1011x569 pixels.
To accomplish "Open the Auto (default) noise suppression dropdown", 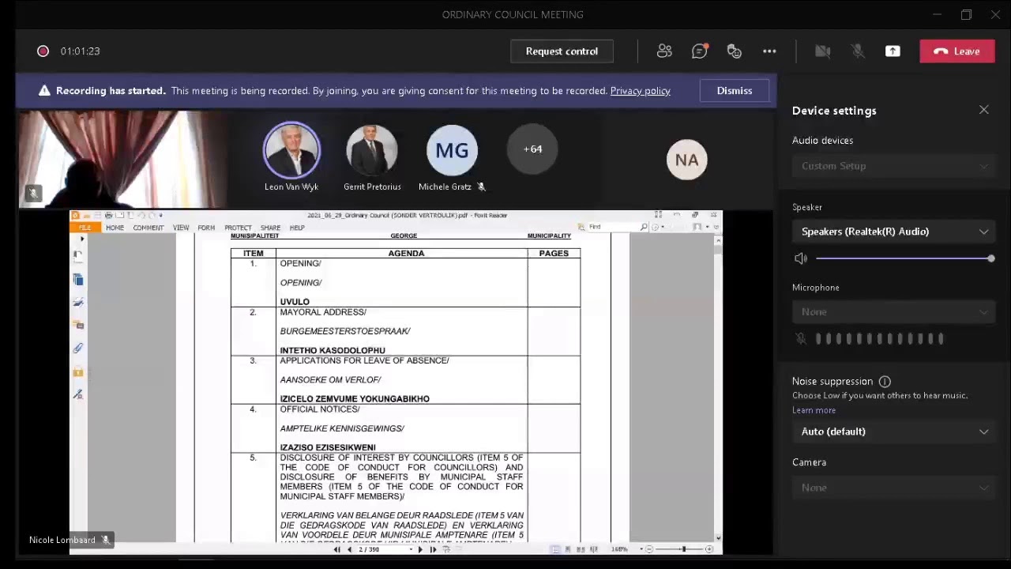I will 893,431.
